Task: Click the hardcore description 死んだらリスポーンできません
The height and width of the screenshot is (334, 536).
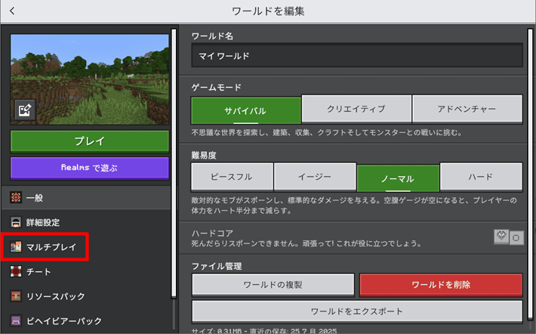Action: coord(307,243)
